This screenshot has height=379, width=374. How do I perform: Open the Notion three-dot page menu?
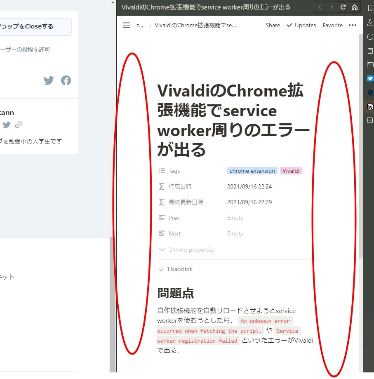[353, 25]
